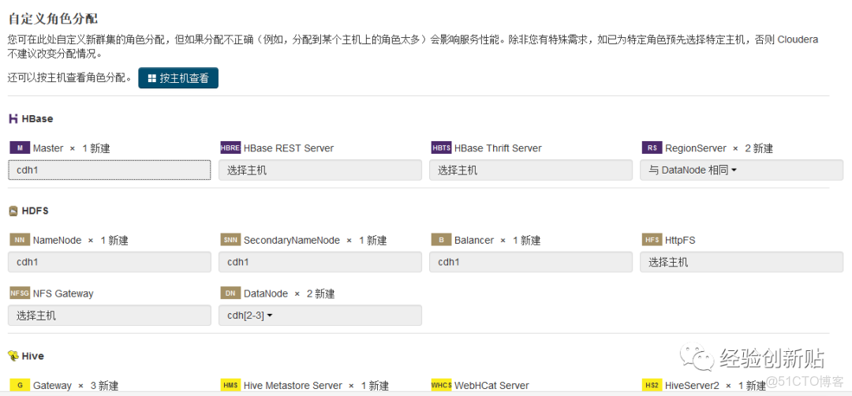The image size is (852, 396).
Task: Click the purple M Master role badge
Action: point(20,148)
